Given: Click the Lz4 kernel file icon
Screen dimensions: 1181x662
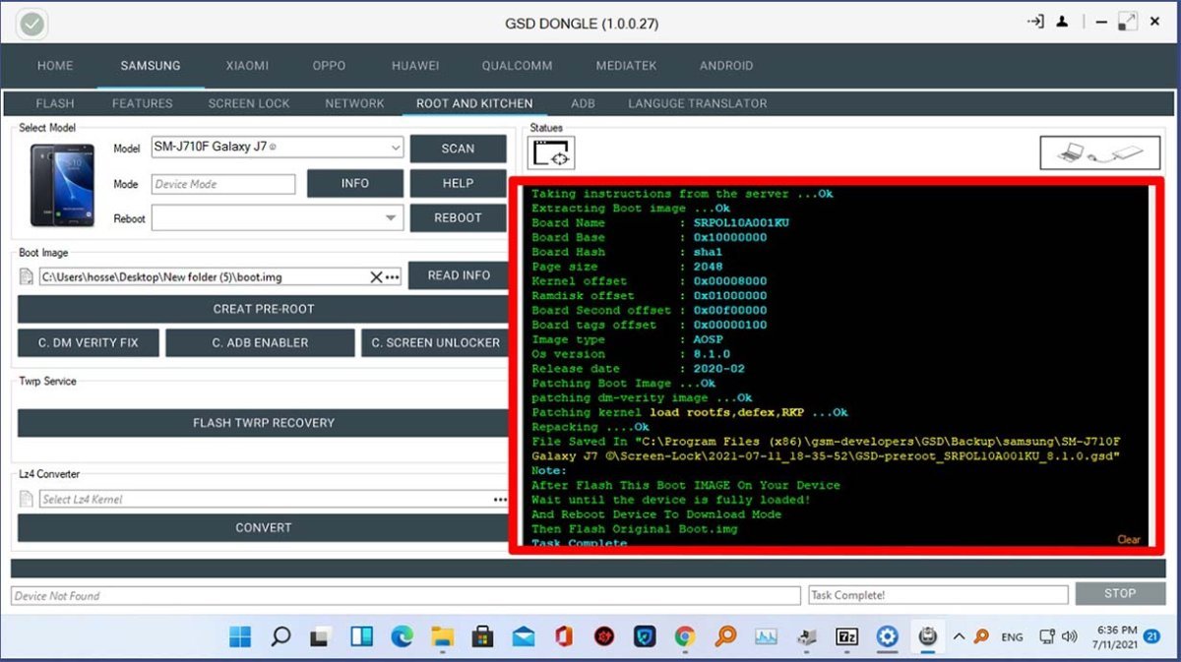Looking at the screenshot, I should coord(27,500).
